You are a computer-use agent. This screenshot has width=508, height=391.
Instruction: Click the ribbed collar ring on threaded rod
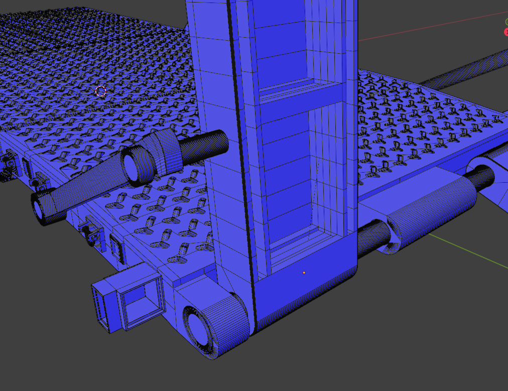tap(166, 151)
